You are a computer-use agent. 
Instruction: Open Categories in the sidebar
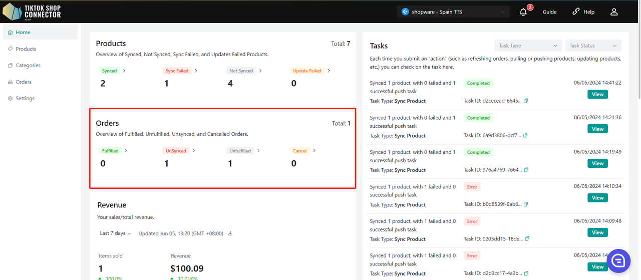28,65
